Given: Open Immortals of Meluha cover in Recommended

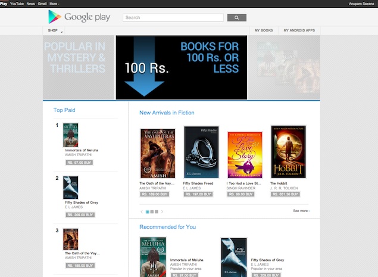Looking at the screenshot, I should pos(154,257).
